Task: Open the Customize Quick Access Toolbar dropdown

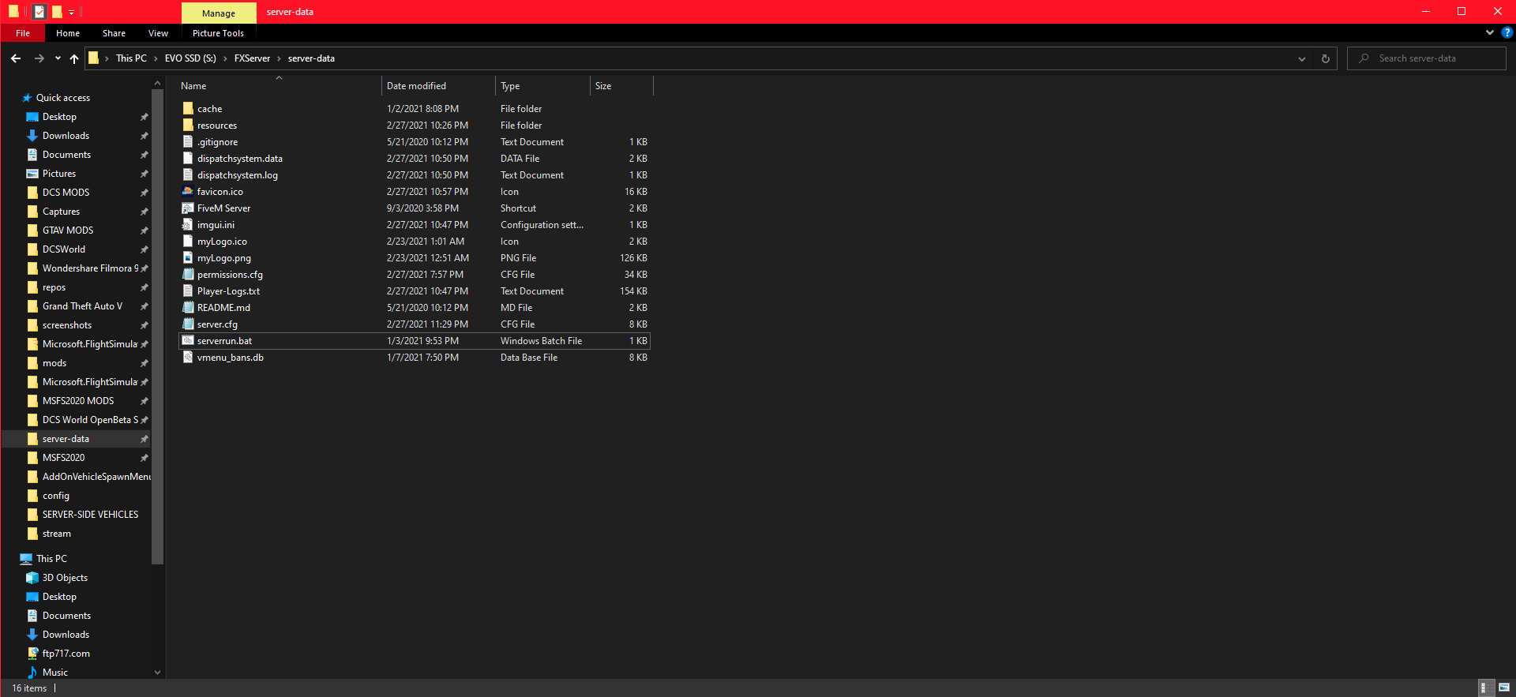Action: tap(71, 13)
